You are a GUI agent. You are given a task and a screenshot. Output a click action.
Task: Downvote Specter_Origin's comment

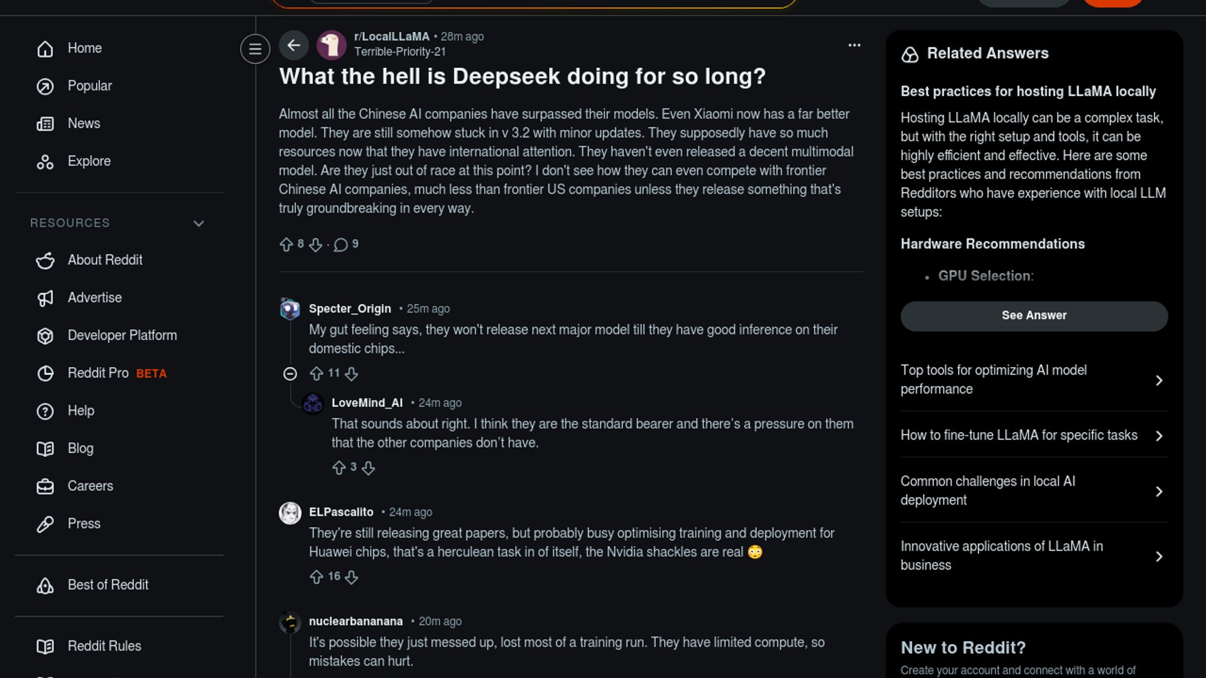352,374
